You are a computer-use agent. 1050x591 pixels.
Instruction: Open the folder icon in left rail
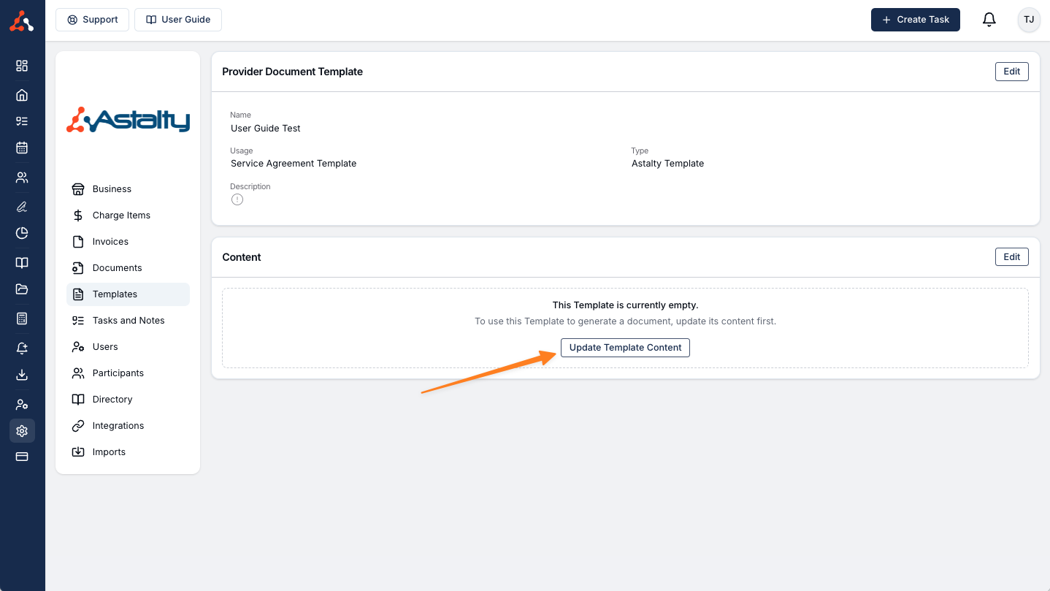coord(22,289)
